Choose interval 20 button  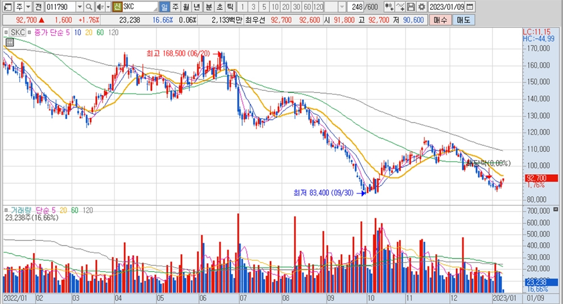[285, 6]
